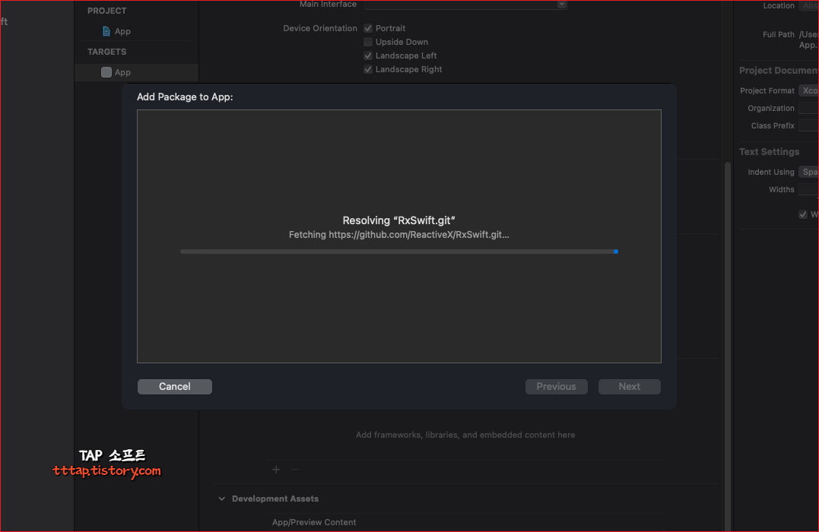This screenshot has width=819, height=532.
Task: Click the Organization input field
Action: point(808,108)
